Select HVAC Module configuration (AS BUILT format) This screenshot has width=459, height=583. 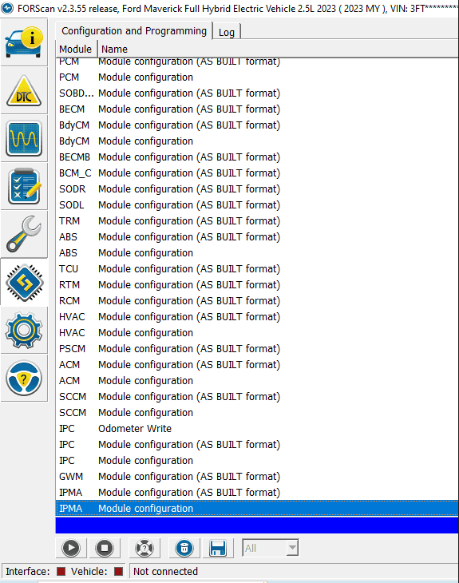click(257, 317)
